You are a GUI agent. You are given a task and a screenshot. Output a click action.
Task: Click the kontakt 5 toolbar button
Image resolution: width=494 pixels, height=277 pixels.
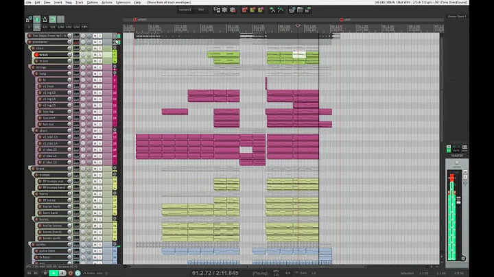click(185, 10)
